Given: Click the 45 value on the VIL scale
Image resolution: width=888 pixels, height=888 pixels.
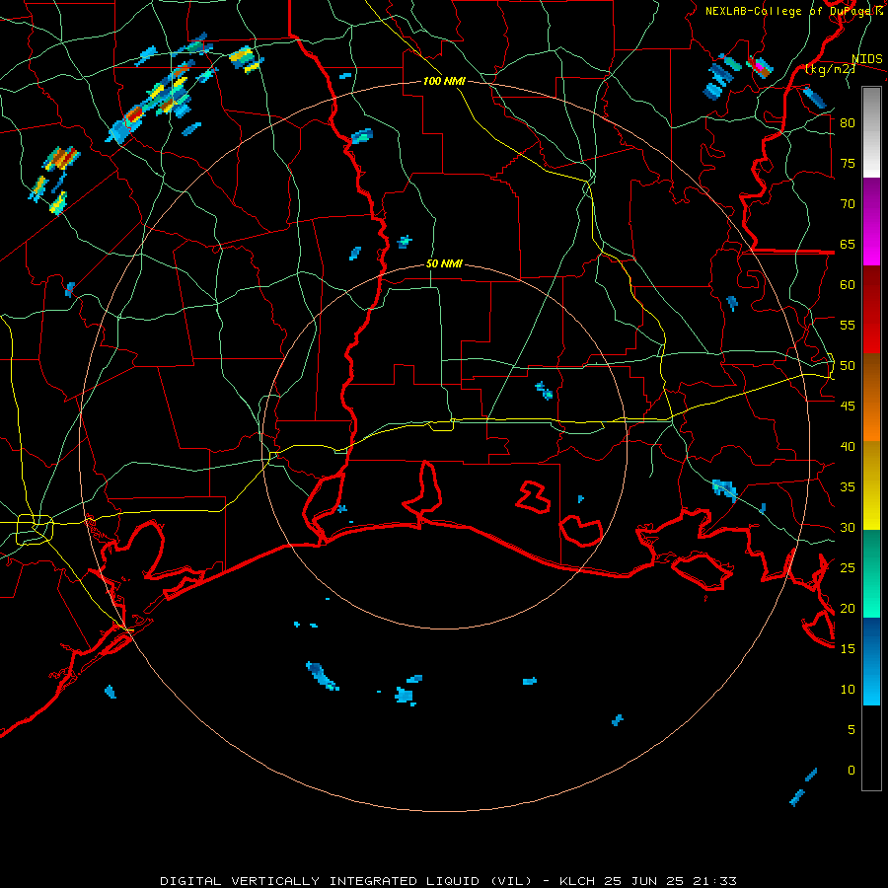Looking at the screenshot, I should pos(848,407).
